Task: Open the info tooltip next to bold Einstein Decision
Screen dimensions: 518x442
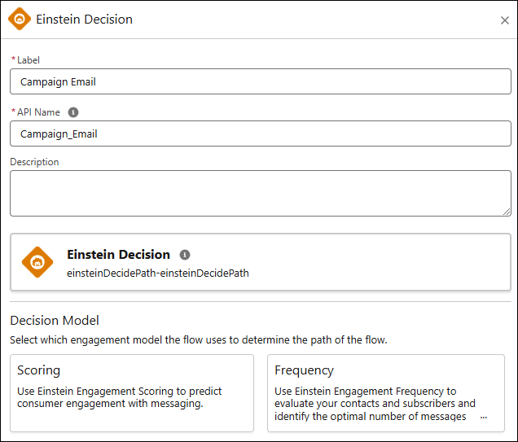Action: pos(185,255)
